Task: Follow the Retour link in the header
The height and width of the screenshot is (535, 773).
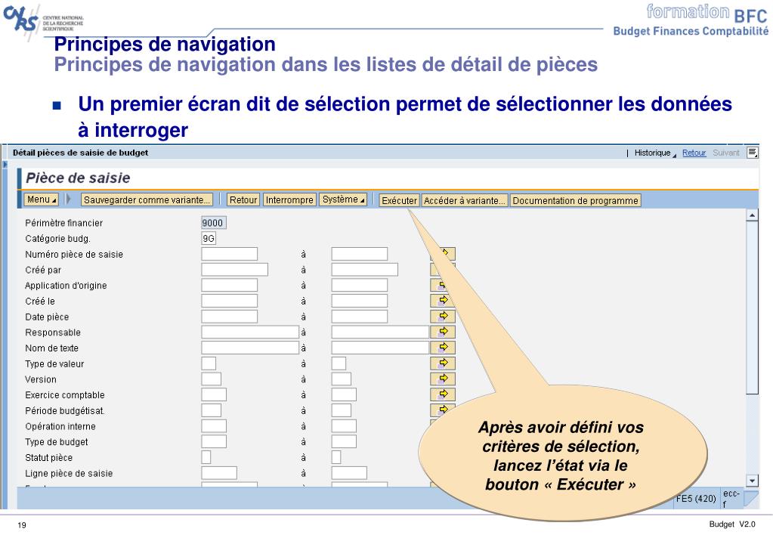Action: [x=694, y=153]
